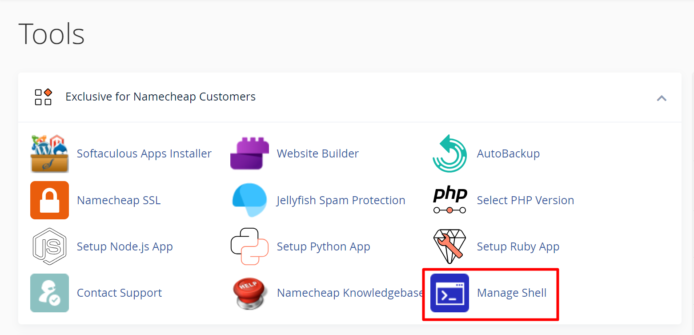Open the Node.js hexagon icon
Viewport: 694px width, 335px height.
[49, 246]
